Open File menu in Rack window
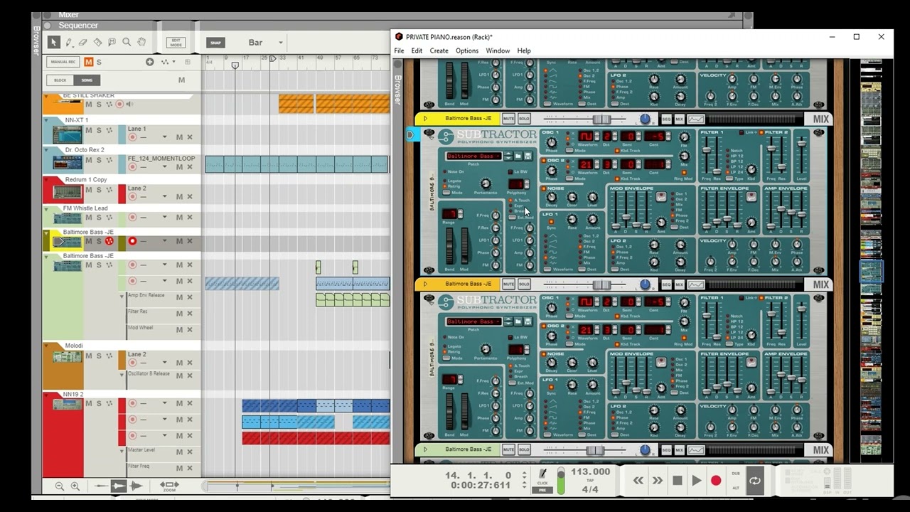 point(399,50)
